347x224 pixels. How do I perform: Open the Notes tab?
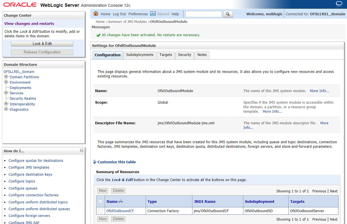(x=202, y=55)
